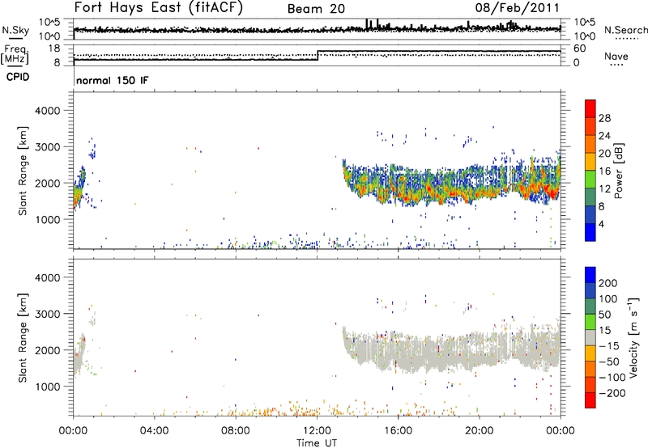Select the '3000' tick label in the velocity panel
The width and height of the screenshot is (648, 448).
48,314
